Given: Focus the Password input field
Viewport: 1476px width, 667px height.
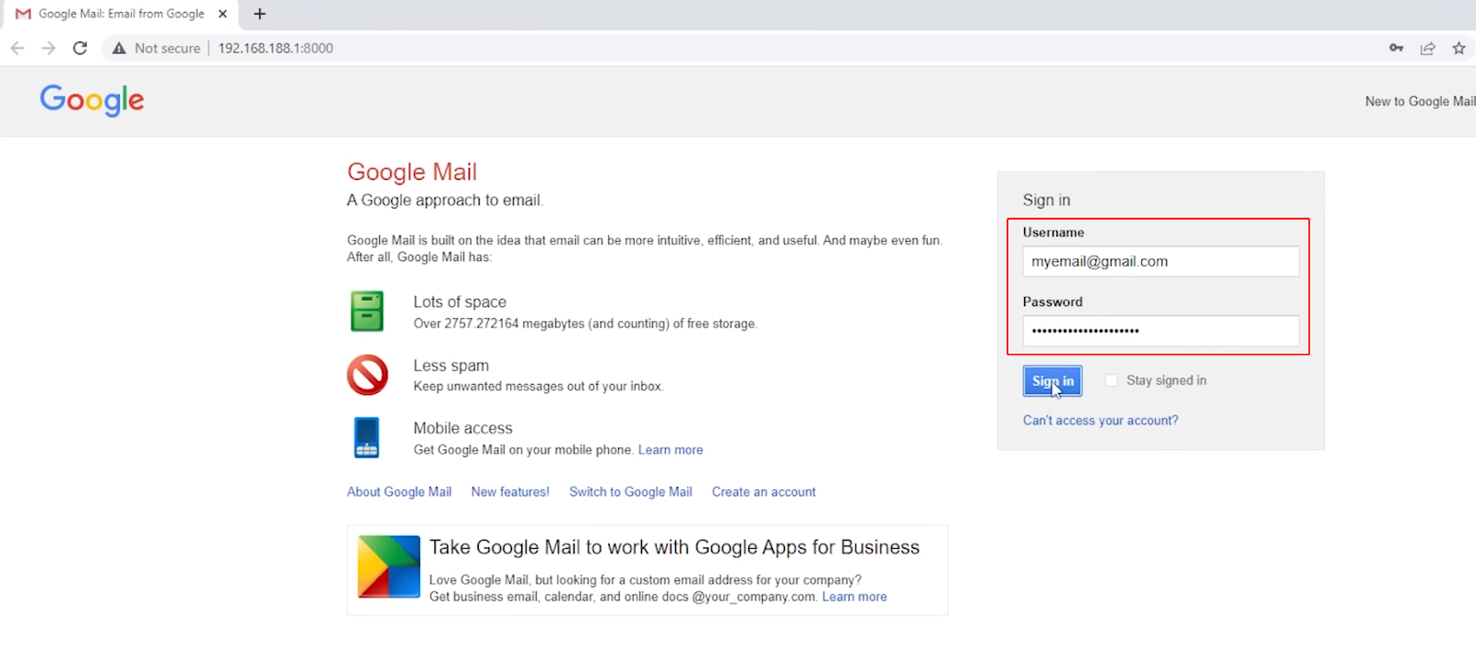Looking at the screenshot, I should coord(1161,330).
